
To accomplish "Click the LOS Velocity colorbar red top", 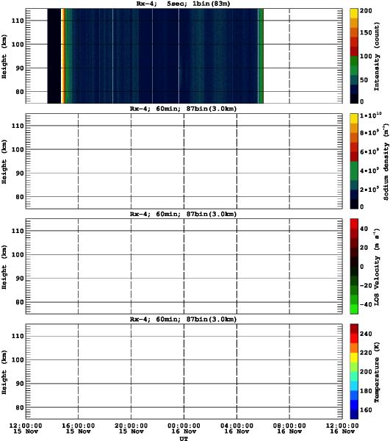I will (x=354, y=223).
